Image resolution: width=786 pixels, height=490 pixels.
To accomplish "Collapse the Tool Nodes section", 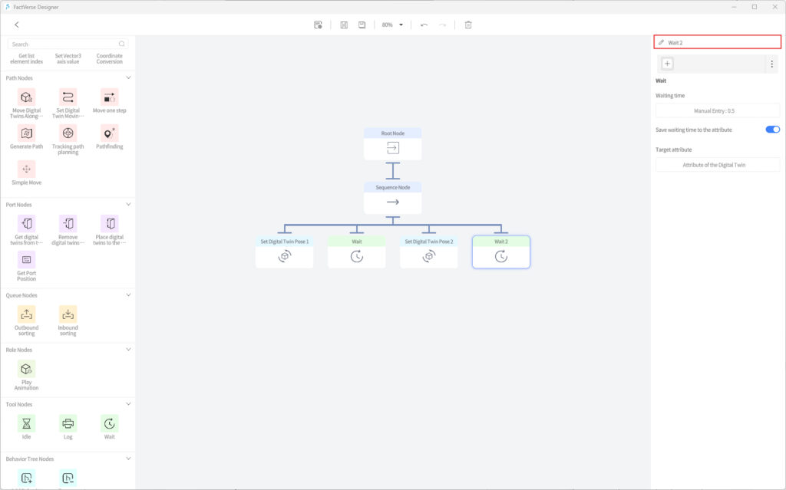I will click(128, 404).
